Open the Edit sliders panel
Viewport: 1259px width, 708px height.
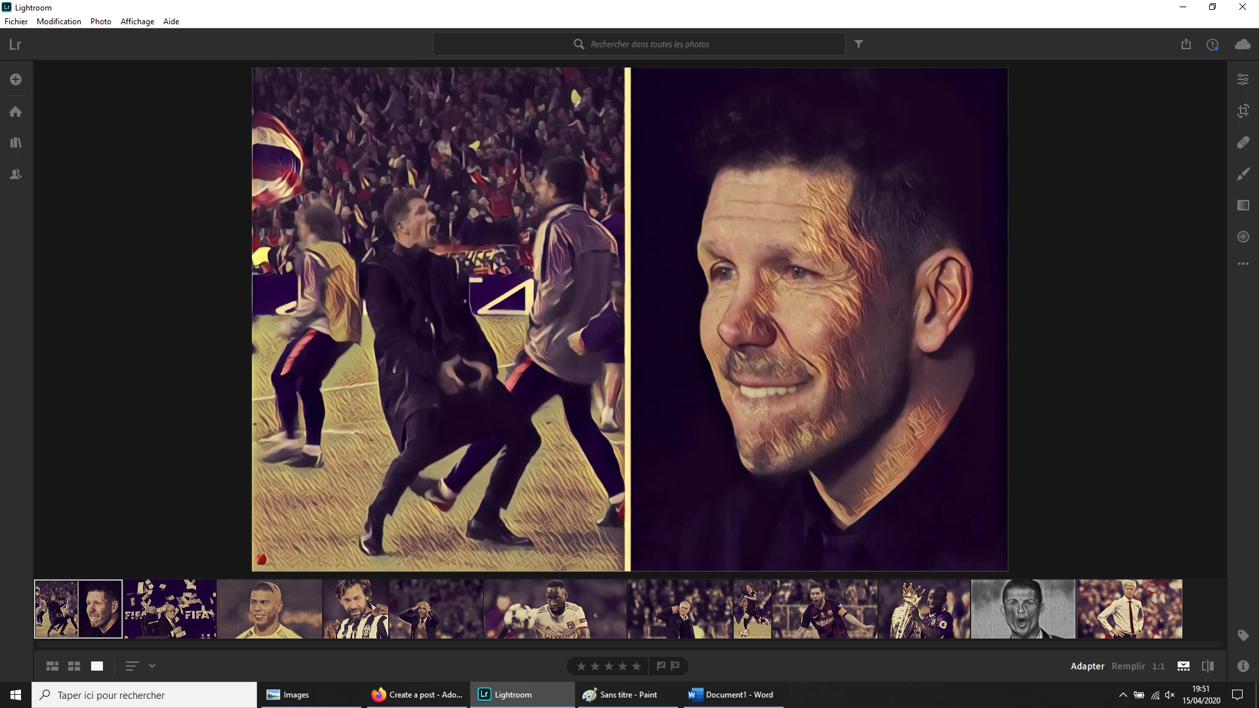pyautogui.click(x=1243, y=79)
